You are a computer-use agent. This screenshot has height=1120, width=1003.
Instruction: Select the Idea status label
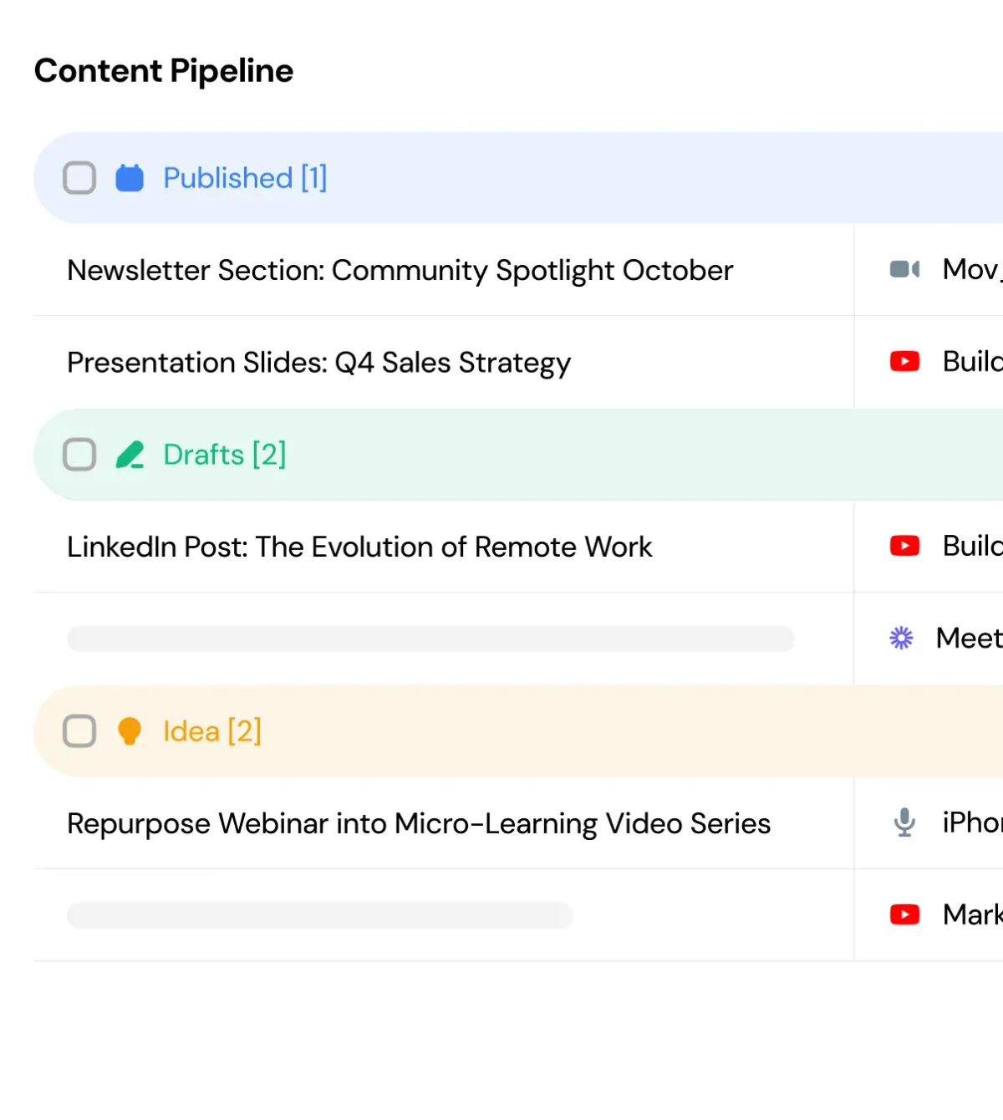212,731
